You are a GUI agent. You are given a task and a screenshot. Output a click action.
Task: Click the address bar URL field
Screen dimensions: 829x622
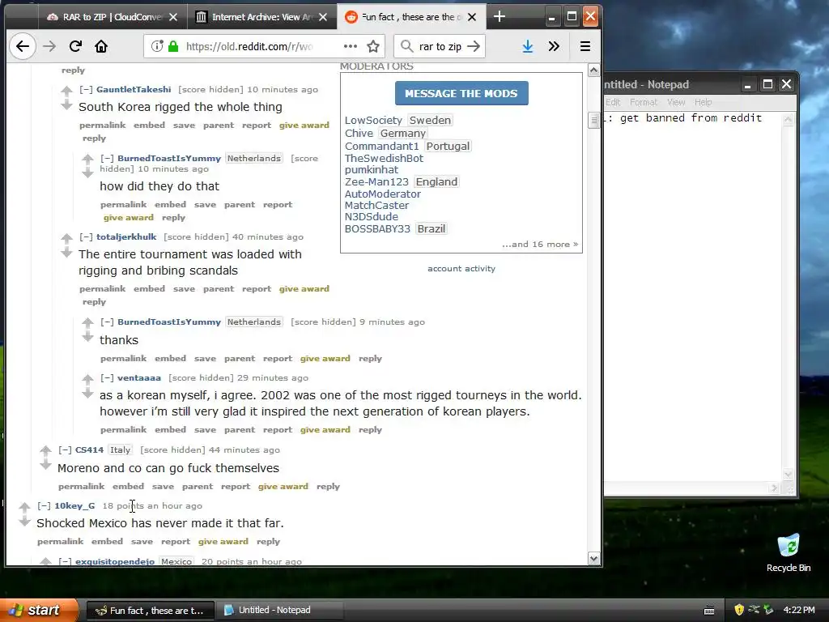(x=249, y=46)
